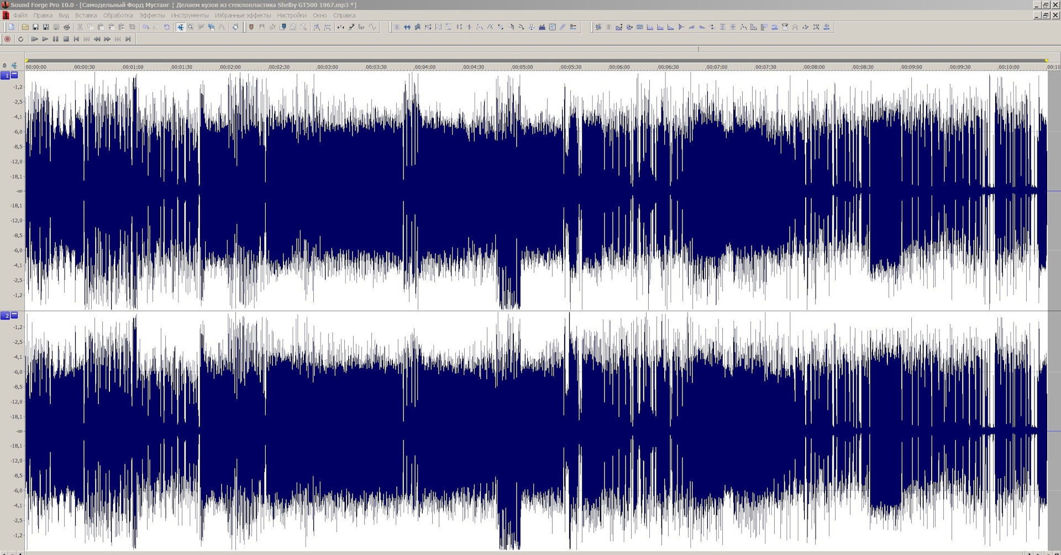Image resolution: width=1061 pixels, height=555 pixels.
Task: Click the Stop button
Action: [x=66, y=39]
